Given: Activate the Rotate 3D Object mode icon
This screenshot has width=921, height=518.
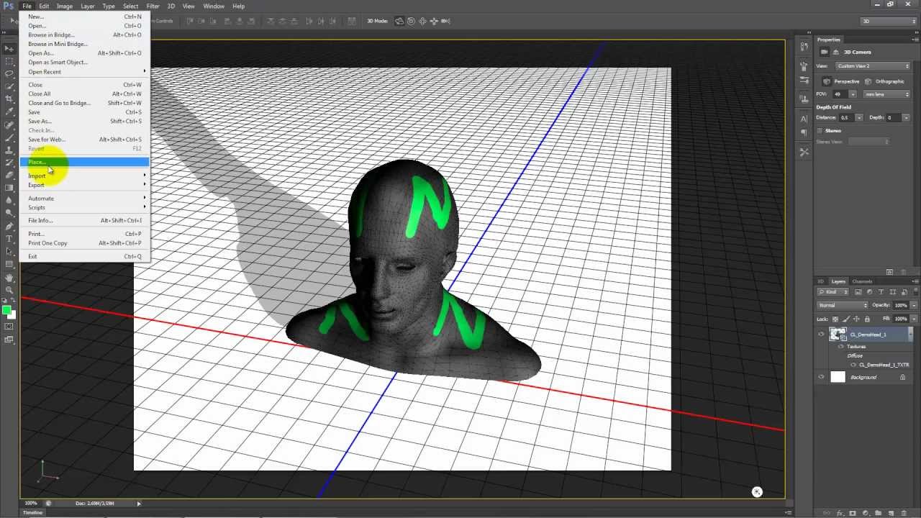Looking at the screenshot, I should coord(400,21).
